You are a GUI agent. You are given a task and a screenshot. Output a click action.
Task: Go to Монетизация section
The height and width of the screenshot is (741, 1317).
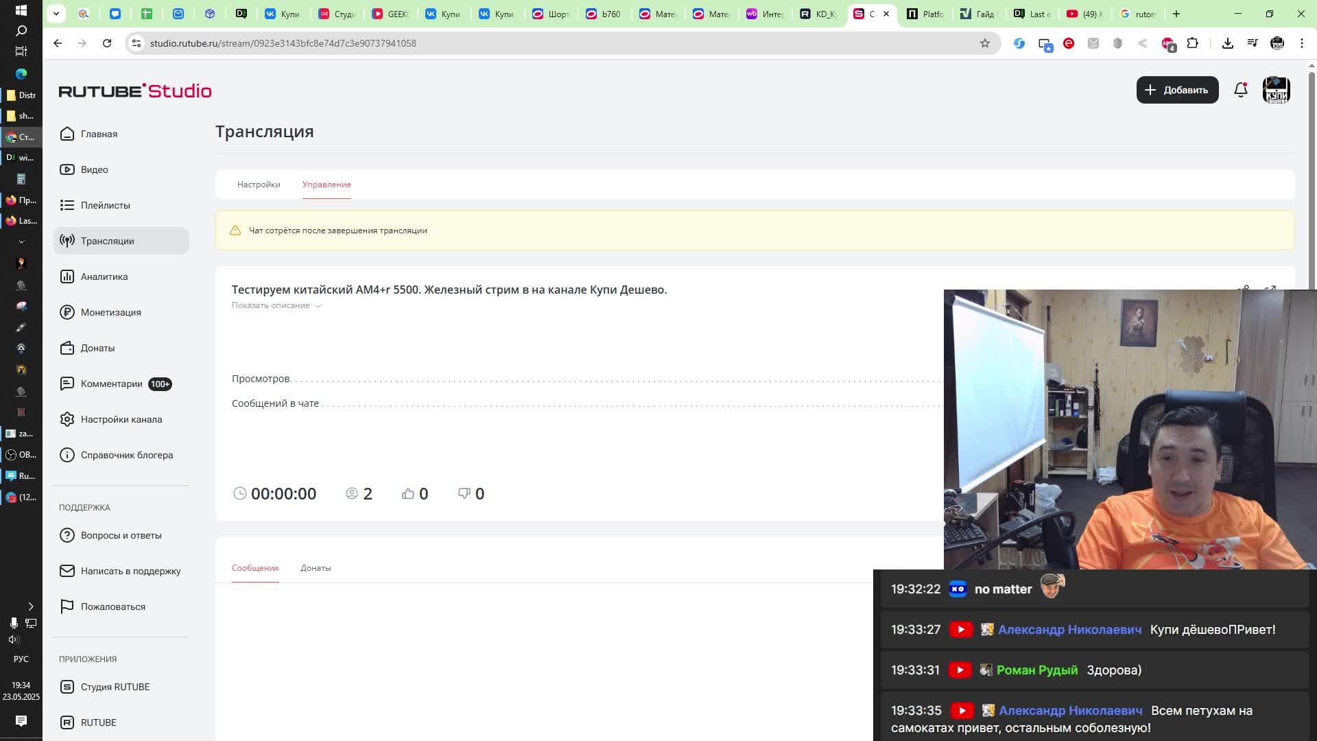pos(110,312)
